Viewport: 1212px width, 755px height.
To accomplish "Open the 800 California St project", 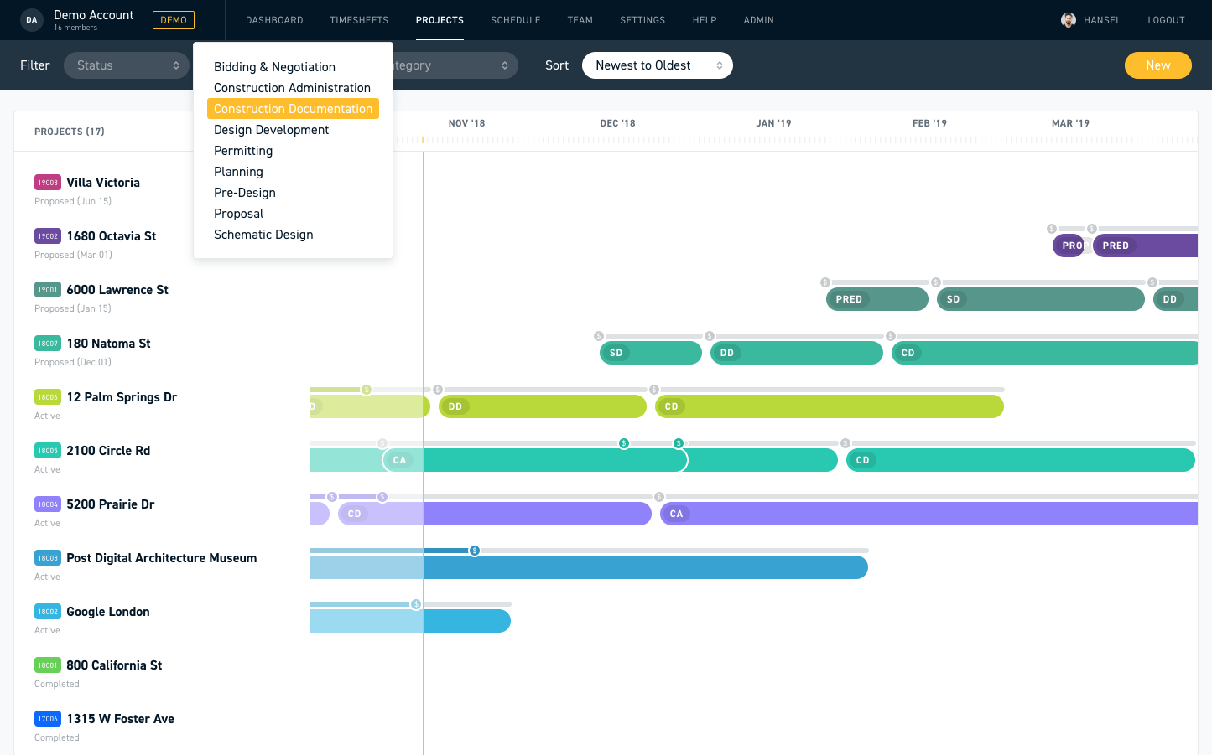I will (x=114, y=665).
